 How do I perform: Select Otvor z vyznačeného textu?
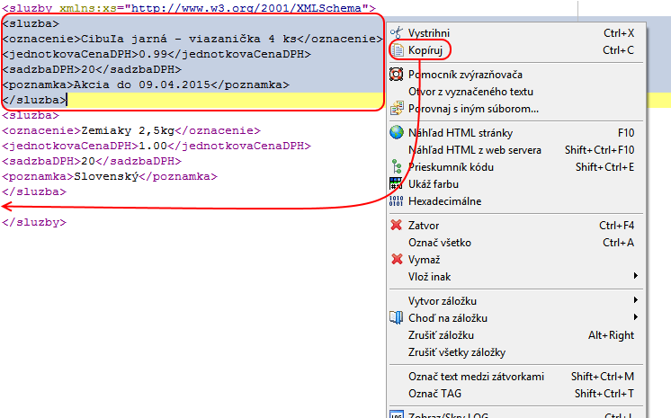point(470,92)
